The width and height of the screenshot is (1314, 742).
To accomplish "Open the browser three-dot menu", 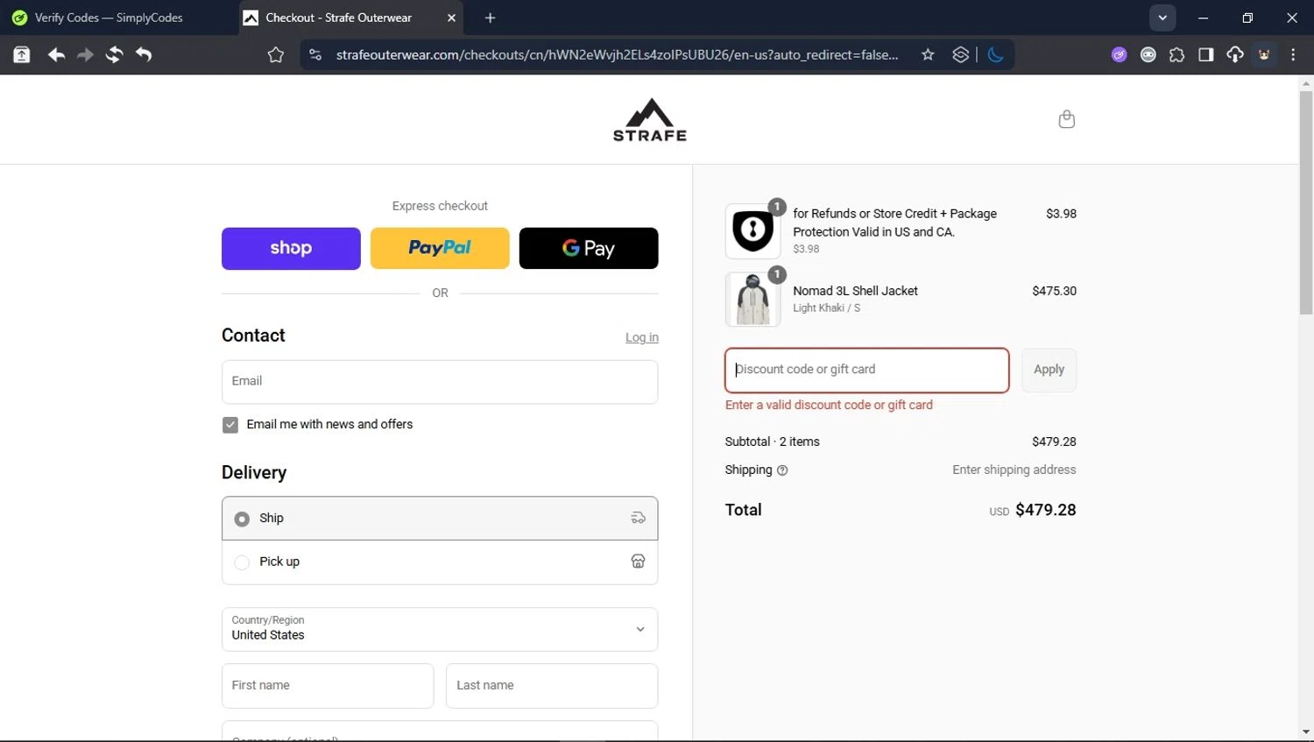I will tap(1293, 55).
